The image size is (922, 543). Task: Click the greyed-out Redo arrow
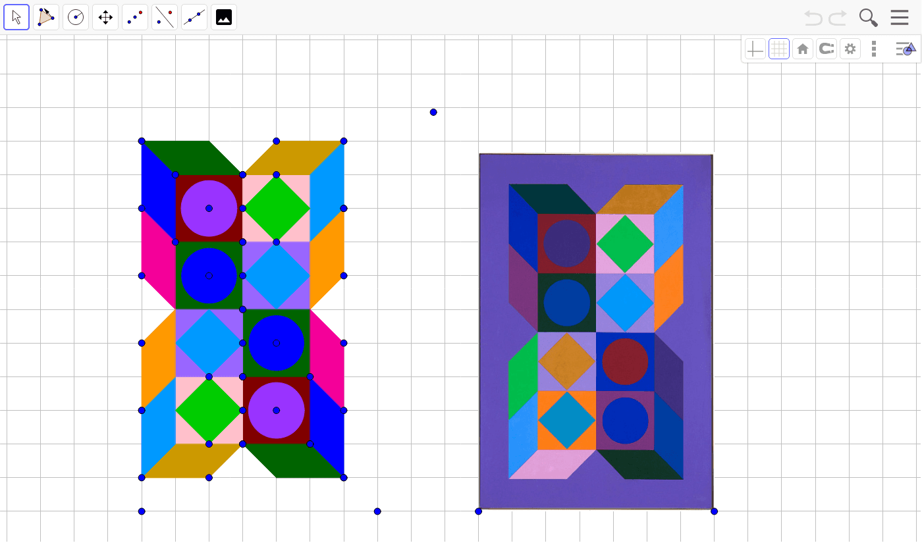(838, 18)
